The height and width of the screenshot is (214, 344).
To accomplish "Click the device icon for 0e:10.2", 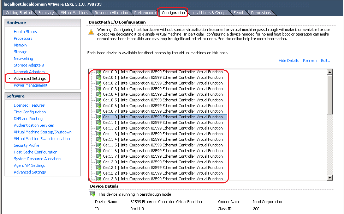I will click(99, 83).
